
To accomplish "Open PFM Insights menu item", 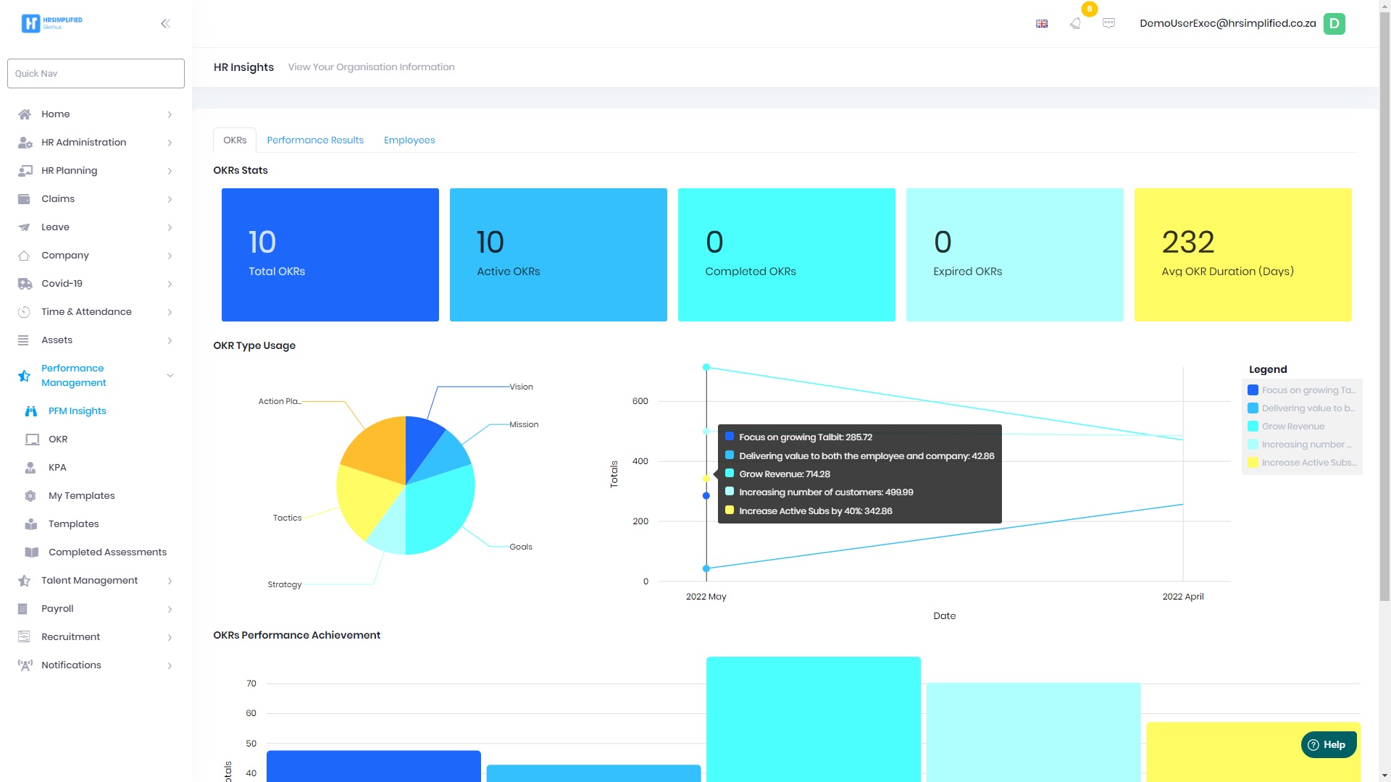I will tap(78, 411).
